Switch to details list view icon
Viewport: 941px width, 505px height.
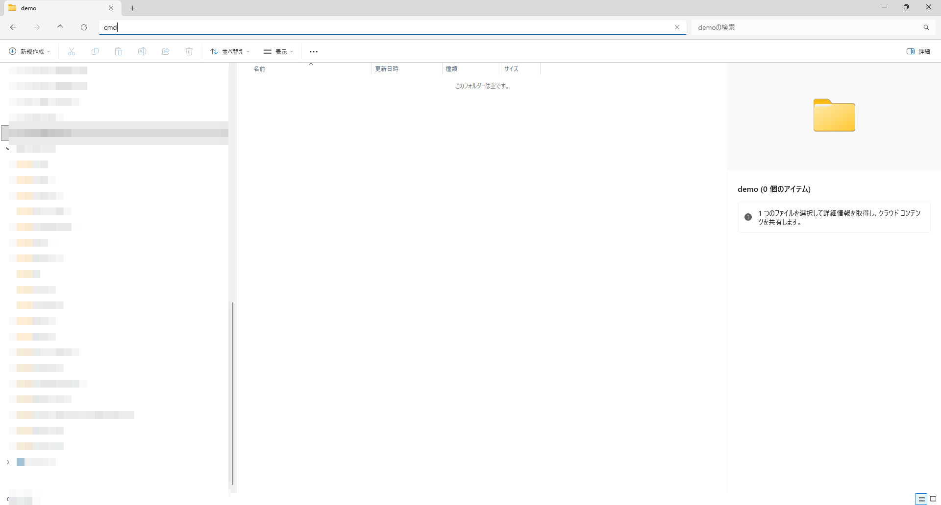921,499
